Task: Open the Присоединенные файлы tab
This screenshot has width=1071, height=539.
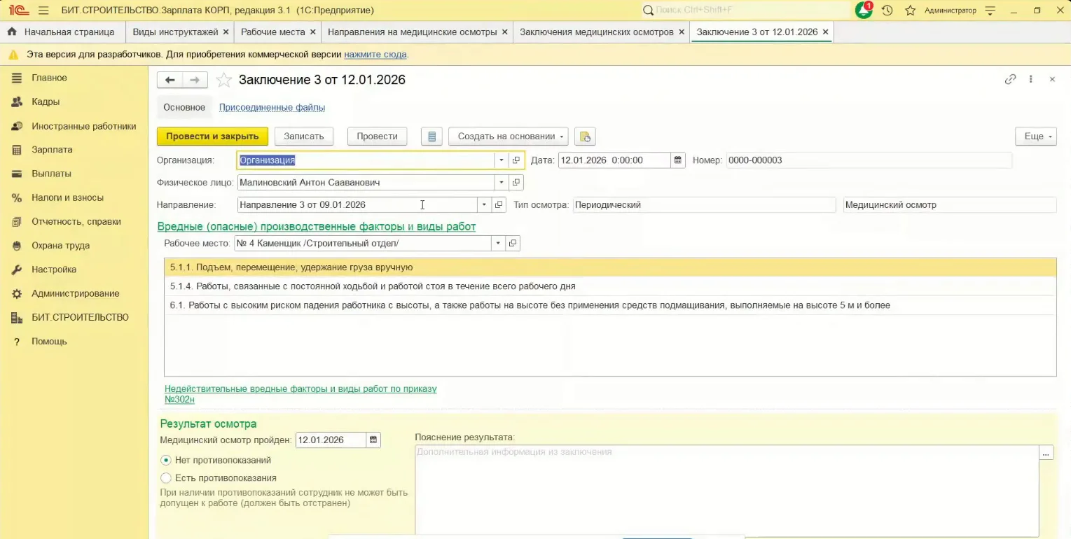Action: pyautogui.click(x=272, y=108)
